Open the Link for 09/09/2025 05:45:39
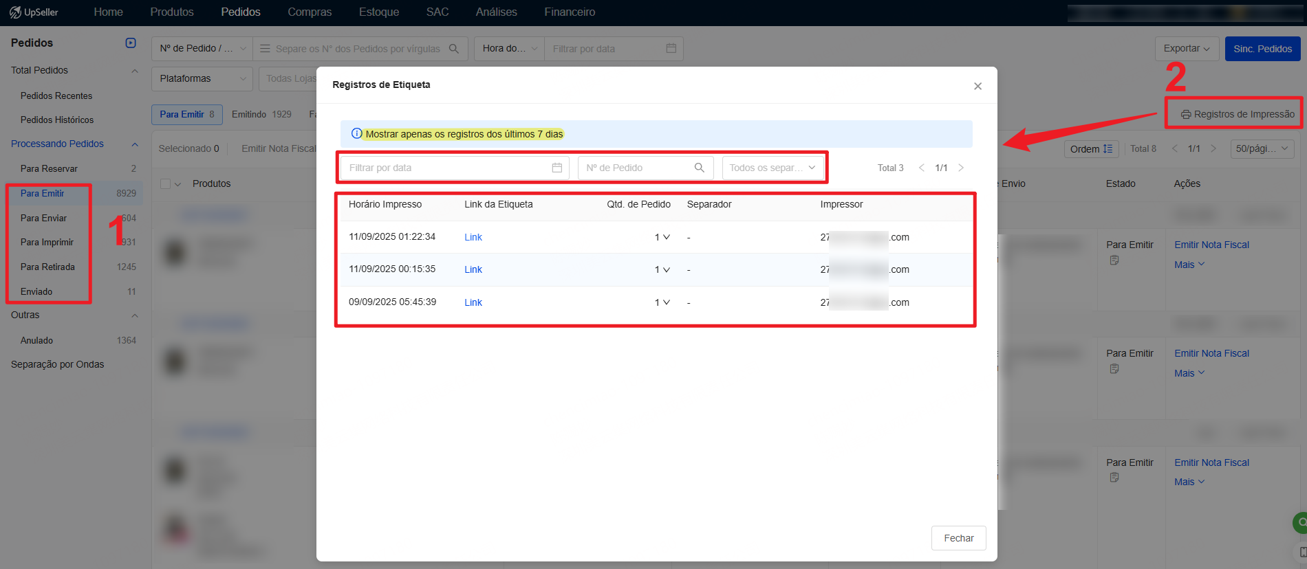1307x569 pixels. (473, 302)
